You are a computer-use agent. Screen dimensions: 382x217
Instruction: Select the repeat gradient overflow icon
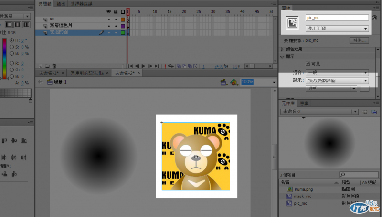tap(26, 25)
